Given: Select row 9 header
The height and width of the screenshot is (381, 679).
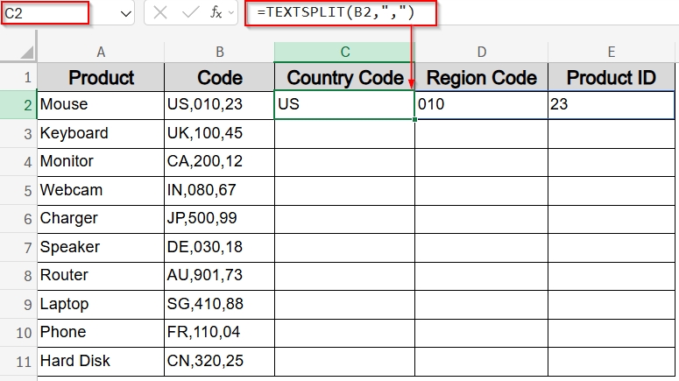Looking at the screenshot, I should click(x=18, y=305).
